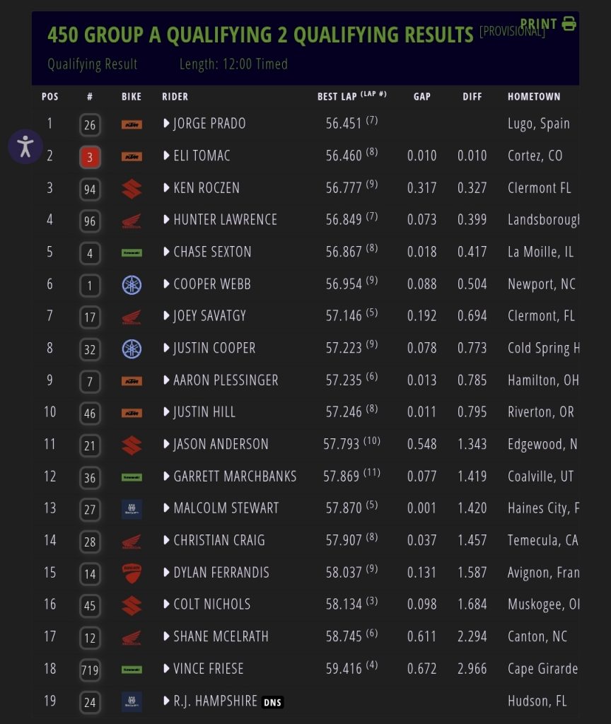The width and height of the screenshot is (611, 724).
Task: Expand the arrow next to Jason Anderson
Action: click(166, 444)
